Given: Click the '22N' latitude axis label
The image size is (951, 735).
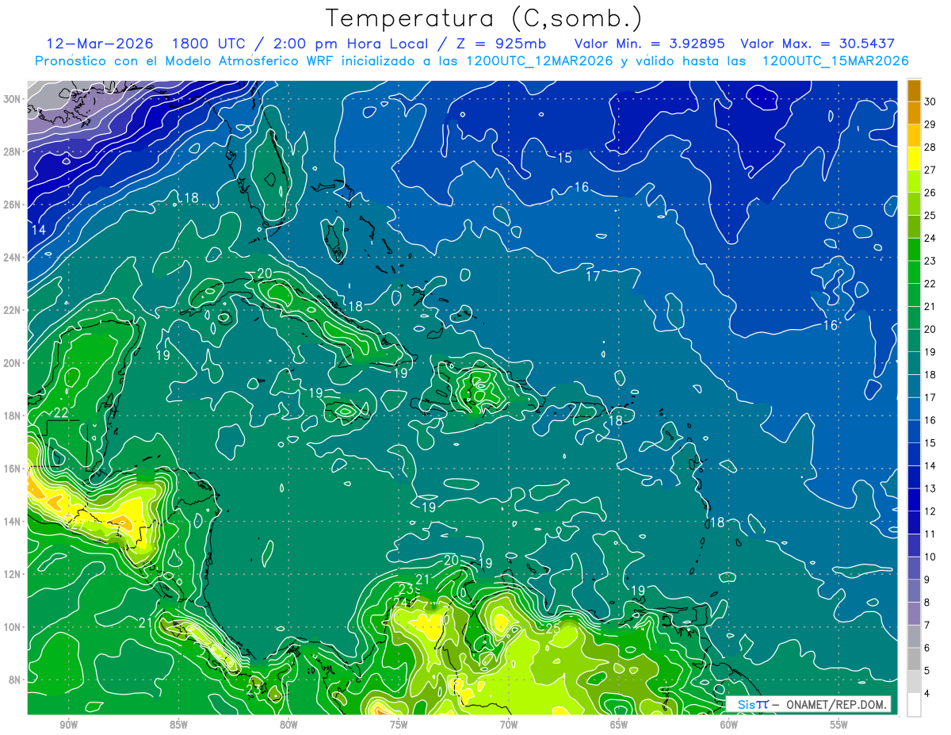Looking at the screenshot, I should pyautogui.click(x=12, y=310).
